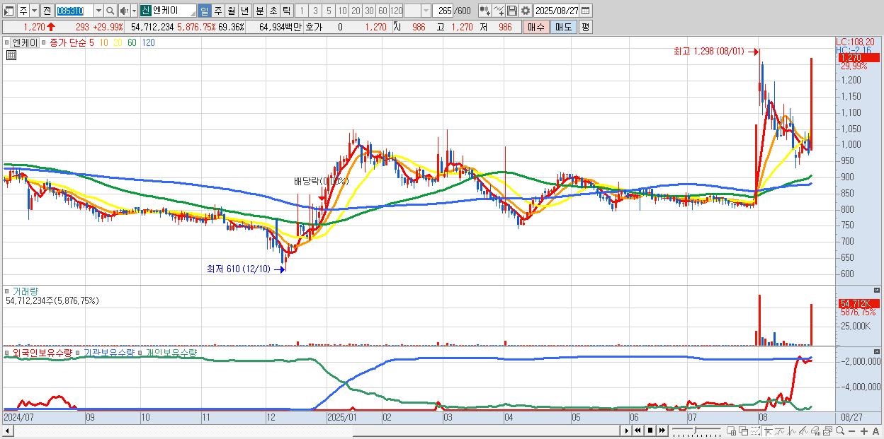Open the custom interval dropdown arrow

coord(426,11)
